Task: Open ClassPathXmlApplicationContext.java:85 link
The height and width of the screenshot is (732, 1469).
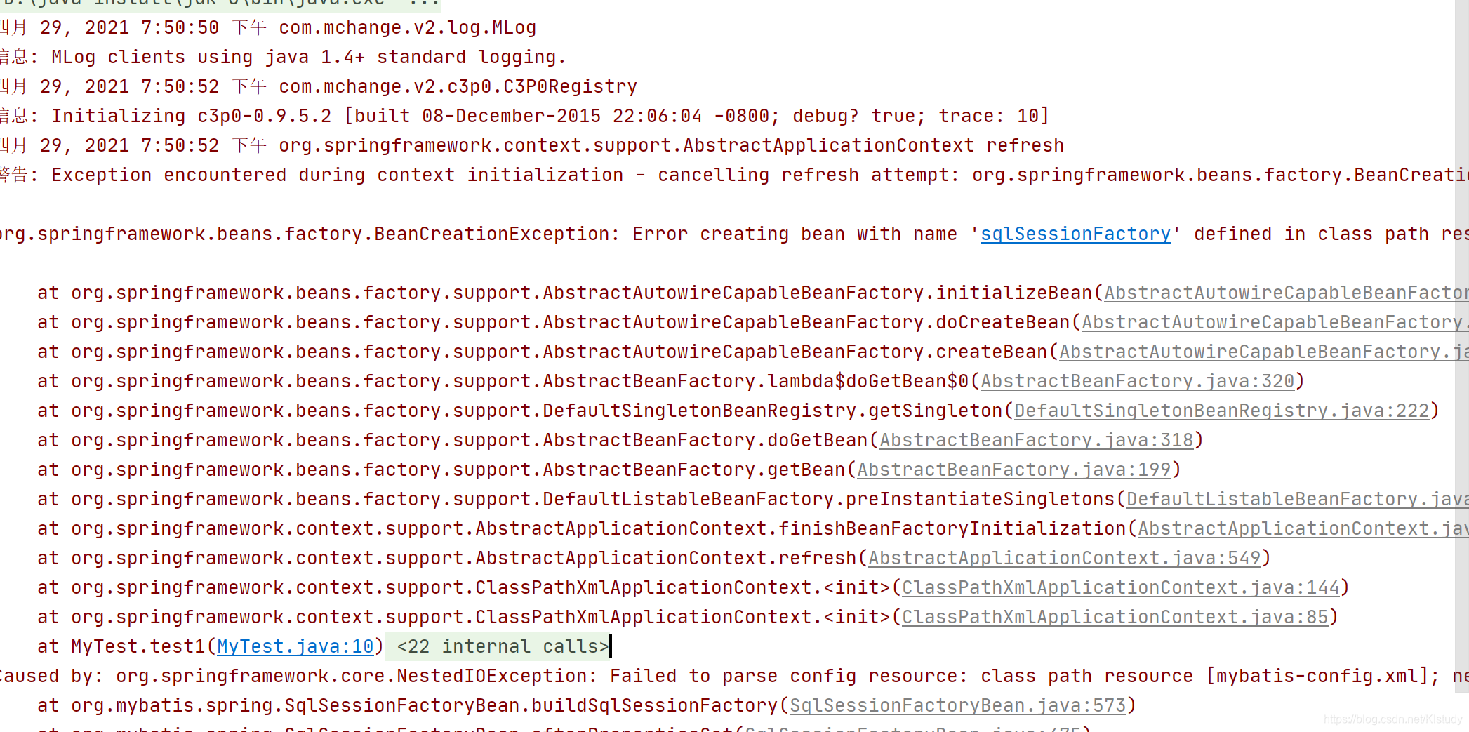Action: click(x=1115, y=617)
